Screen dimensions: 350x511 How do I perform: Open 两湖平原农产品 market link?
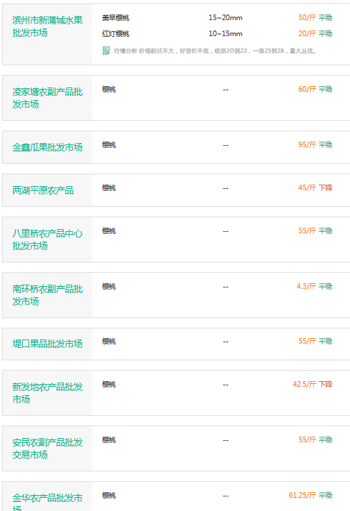click(43, 190)
